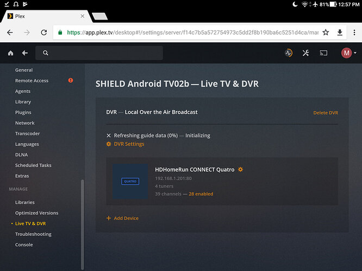
Task: Click DVR Settings link text
Action: (x=129, y=144)
